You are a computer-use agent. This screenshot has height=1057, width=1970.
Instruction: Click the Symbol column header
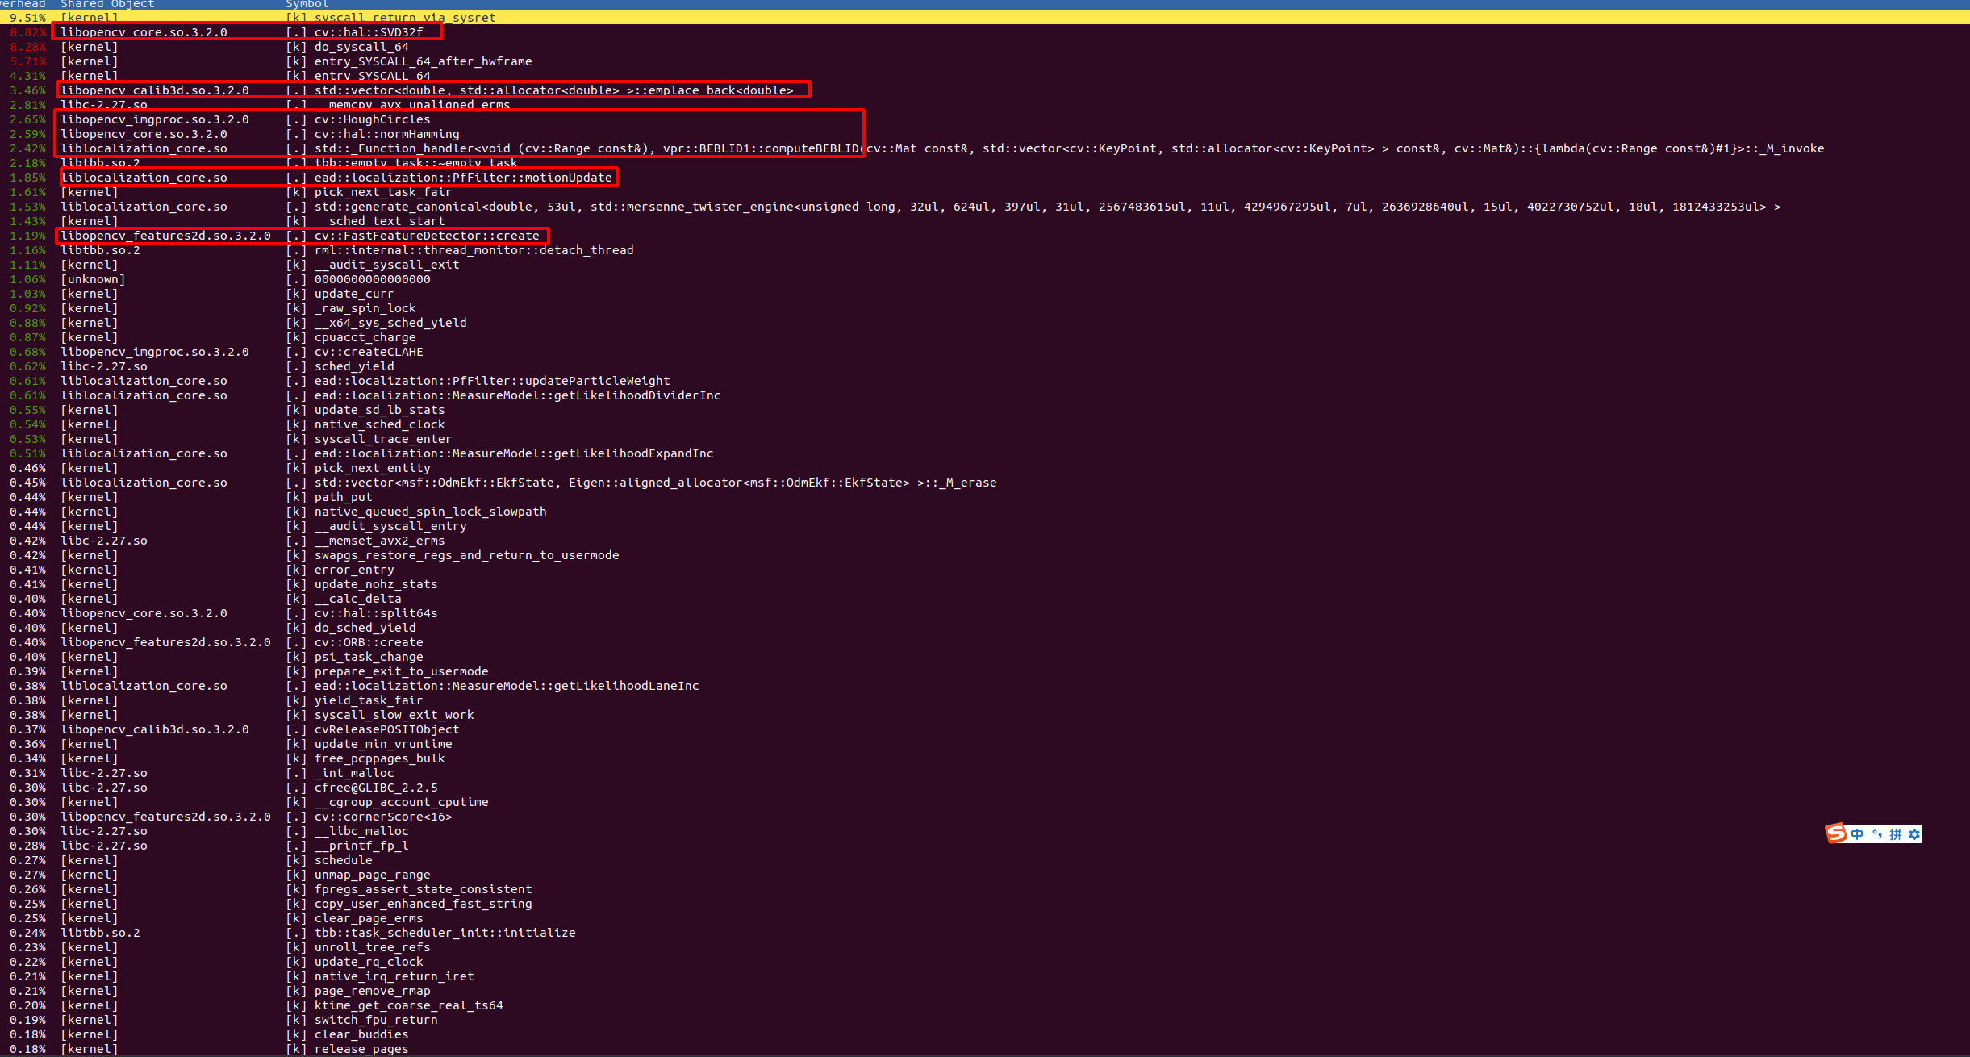tap(305, 4)
